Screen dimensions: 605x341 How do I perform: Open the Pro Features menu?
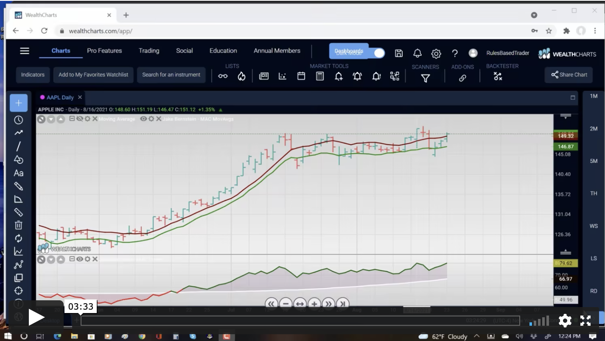click(104, 50)
